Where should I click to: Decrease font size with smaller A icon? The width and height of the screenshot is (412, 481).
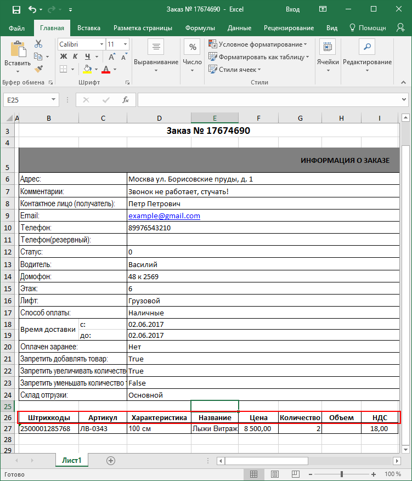[124, 56]
